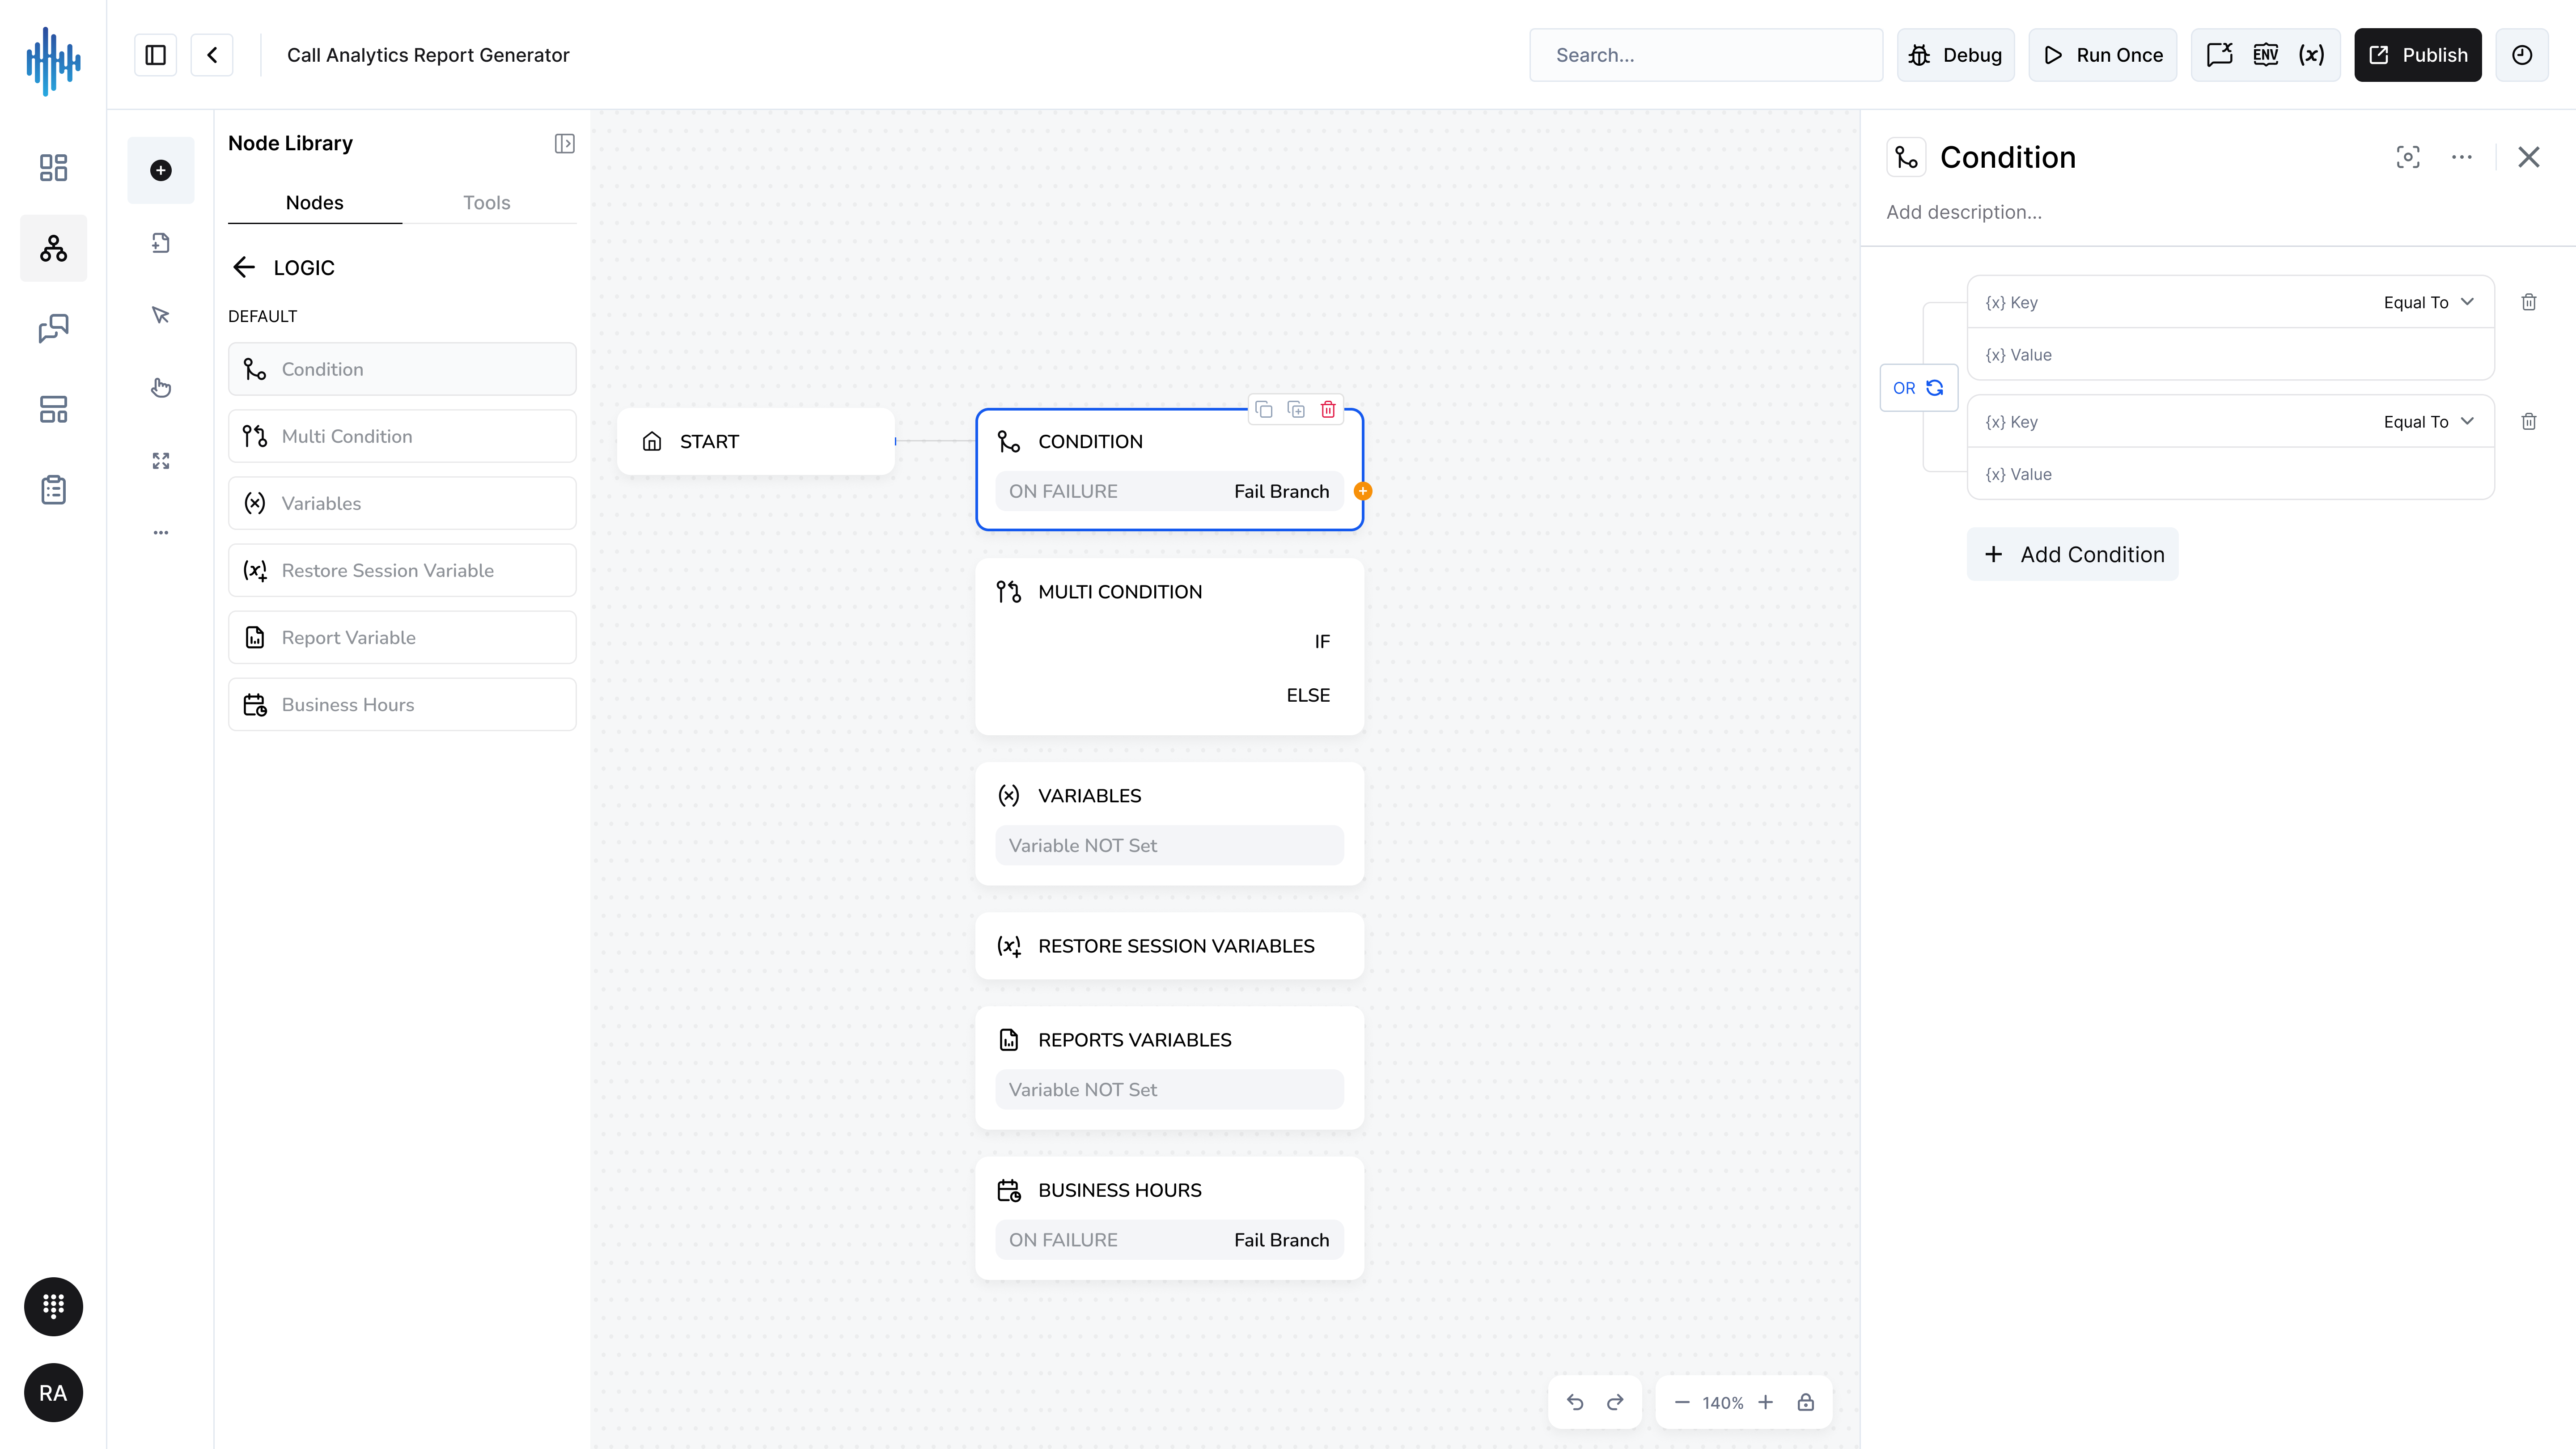This screenshot has height=1449, width=2576.
Task: Click the import file icon in tool strip
Action: (161, 243)
